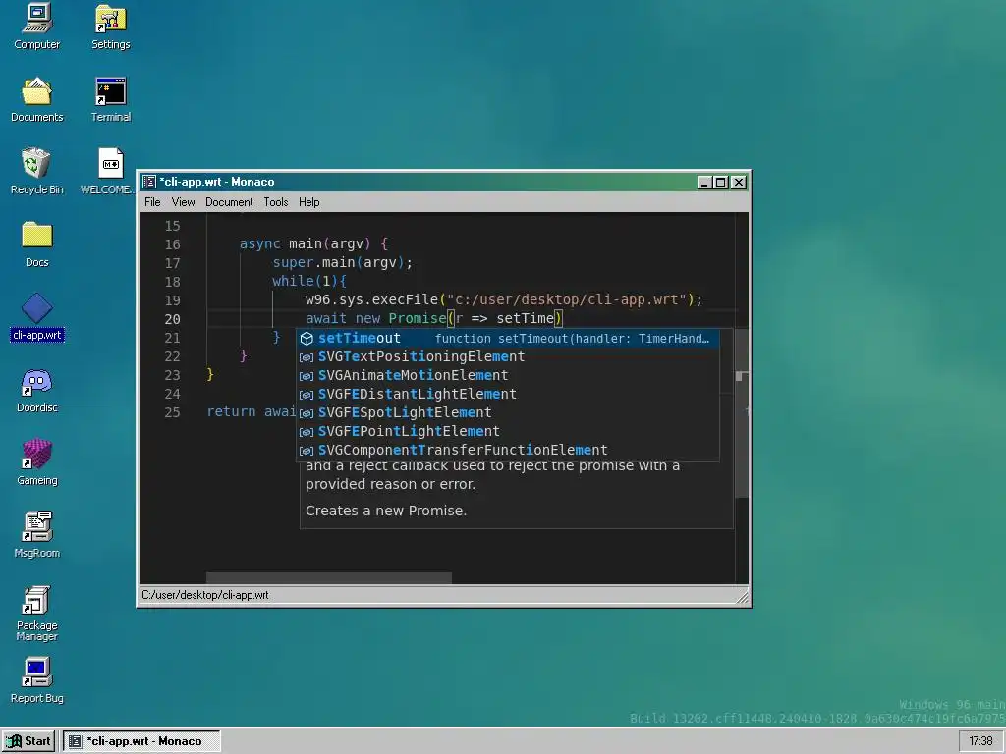This screenshot has width=1006, height=754.
Task: Place cursor in the execFile path string
Action: (x=567, y=300)
